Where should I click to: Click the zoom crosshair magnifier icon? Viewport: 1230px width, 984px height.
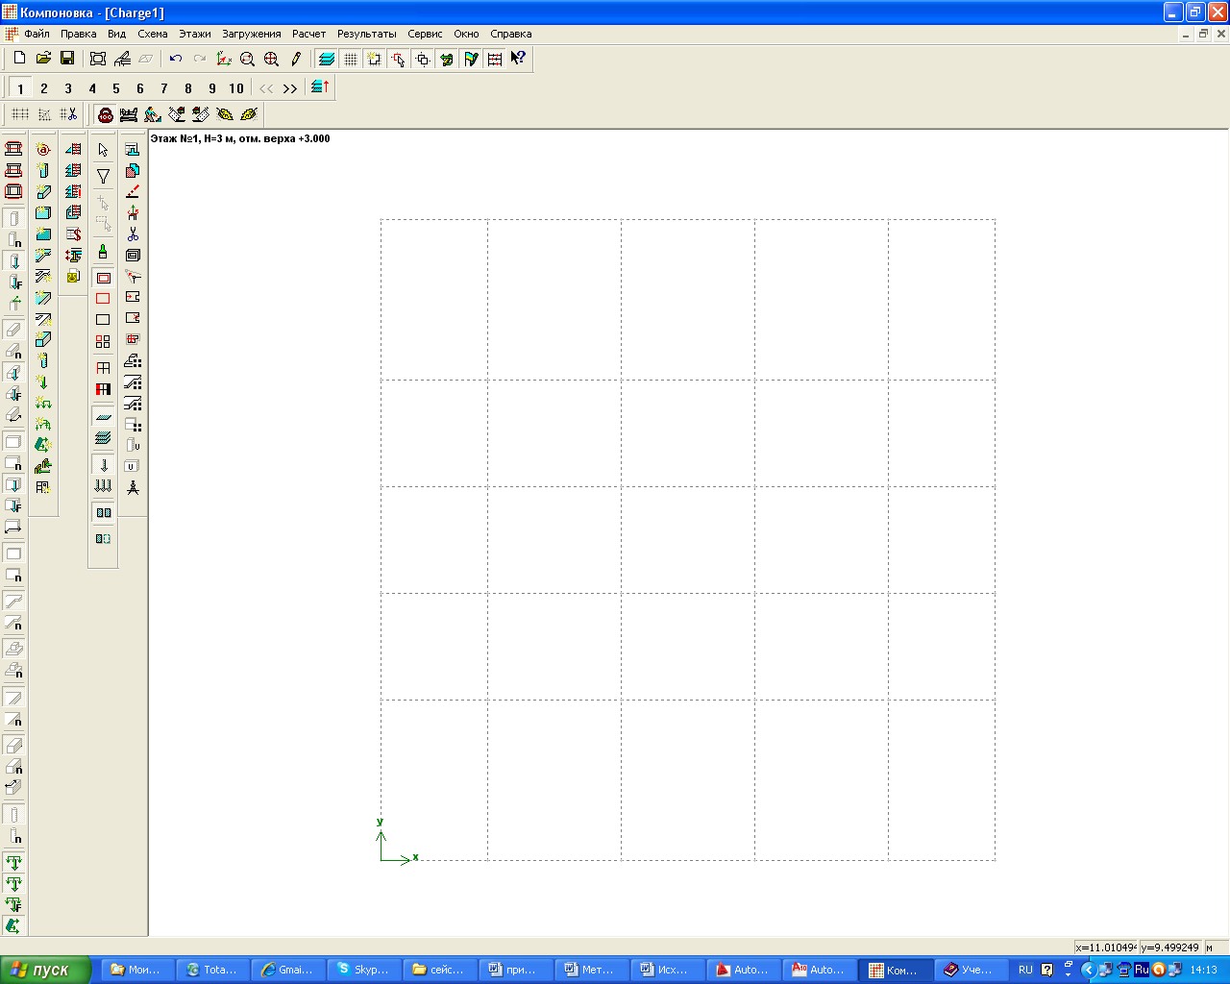point(272,59)
